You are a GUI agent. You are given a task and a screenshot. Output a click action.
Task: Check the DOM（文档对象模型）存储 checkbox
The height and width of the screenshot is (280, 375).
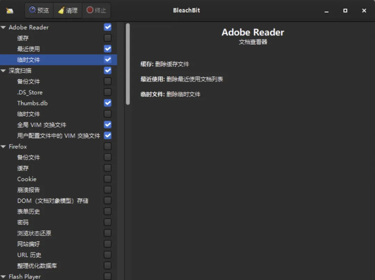(108, 200)
